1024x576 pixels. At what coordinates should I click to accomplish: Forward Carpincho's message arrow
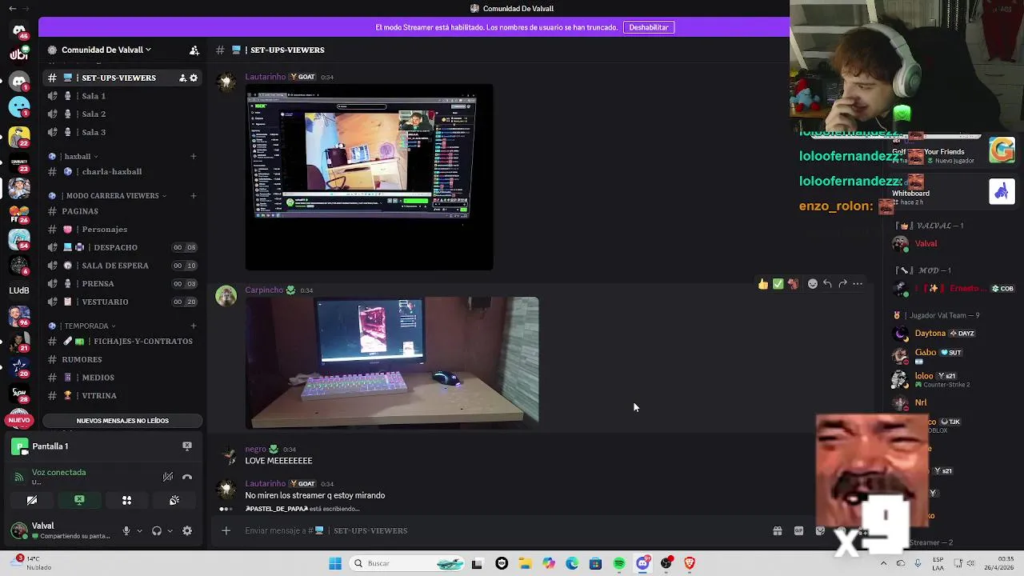coord(842,284)
